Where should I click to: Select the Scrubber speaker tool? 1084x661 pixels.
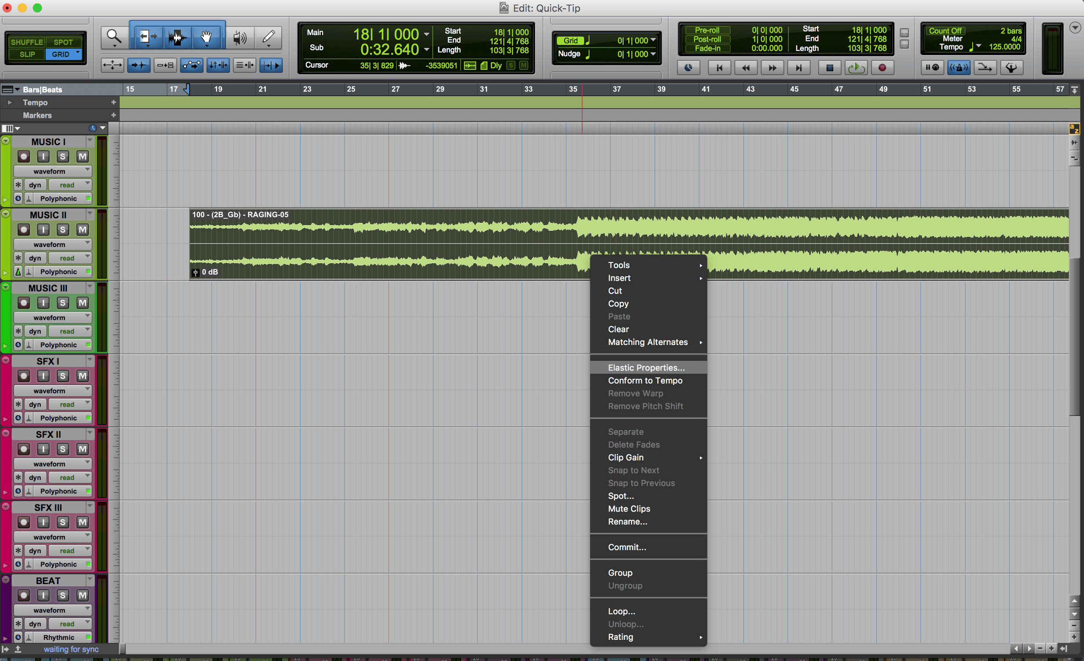pyautogui.click(x=240, y=37)
